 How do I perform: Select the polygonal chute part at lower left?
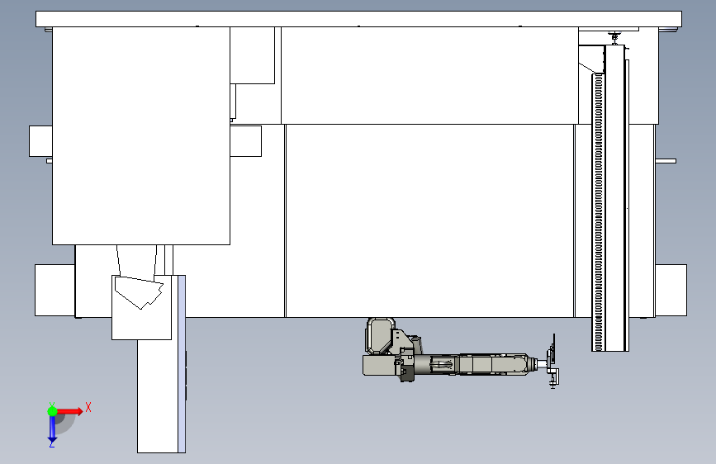pos(139,292)
